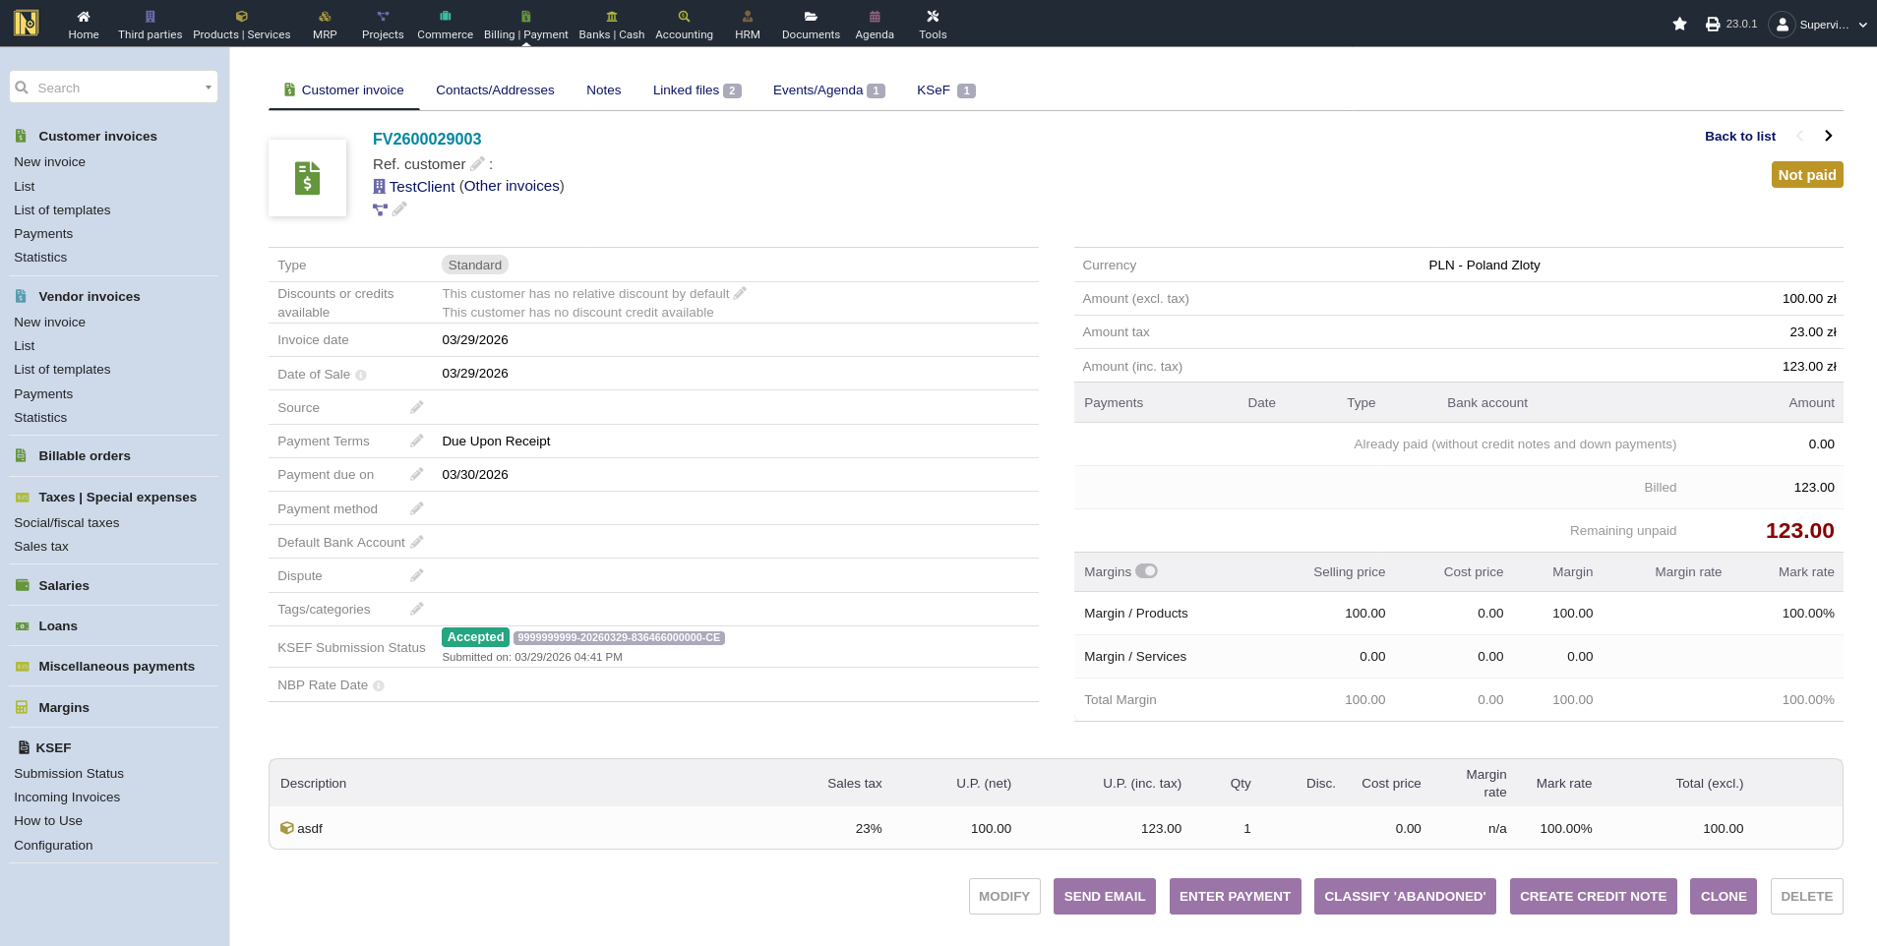
Task: Click CREATE CREDIT NOTE button
Action: pos(1593,896)
